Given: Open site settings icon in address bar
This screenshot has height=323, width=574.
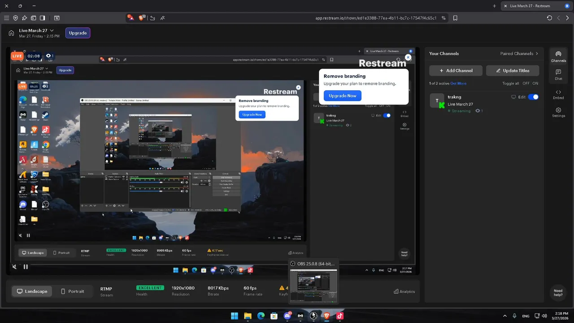Looking at the screenshot, I should click(x=444, y=18).
